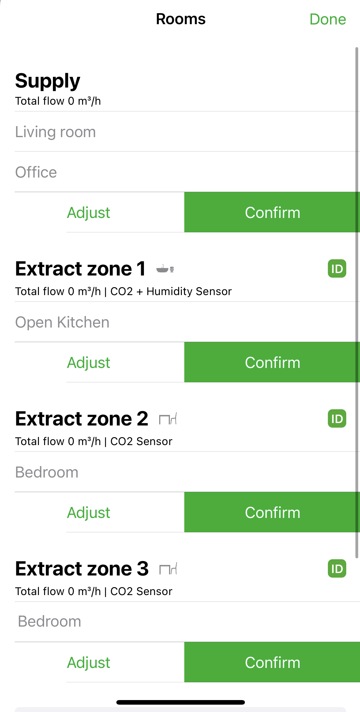The height and width of the screenshot is (712, 360).
Task: Confirm Extract zone 1 settings
Action: pyautogui.click(x=272, y=362)
